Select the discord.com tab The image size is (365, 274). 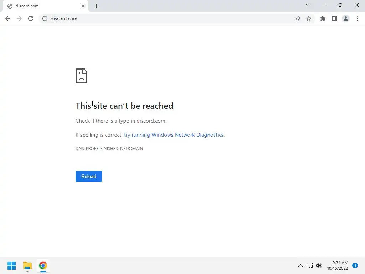(46, 6)
